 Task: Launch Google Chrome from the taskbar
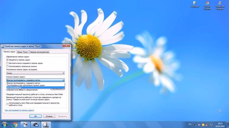pos(15,125)
